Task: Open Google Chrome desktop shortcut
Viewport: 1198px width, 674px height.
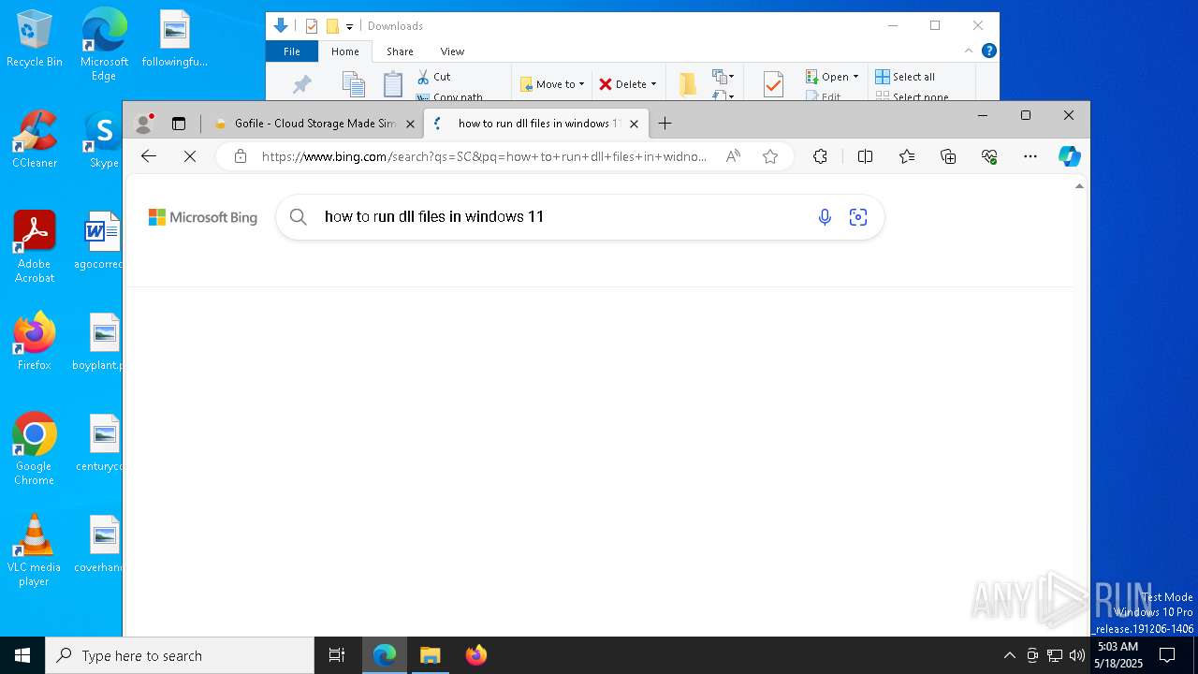Action: coord(35,449)
